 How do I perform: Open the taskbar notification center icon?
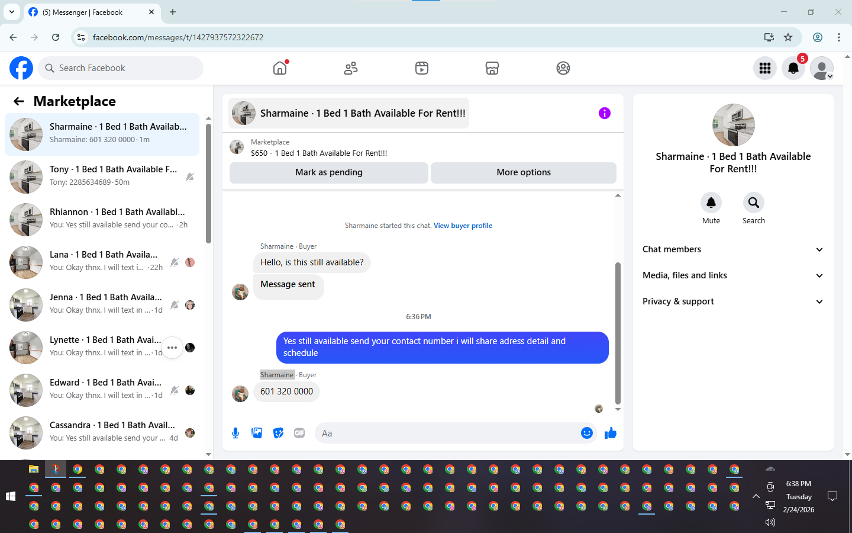(832, 496)
